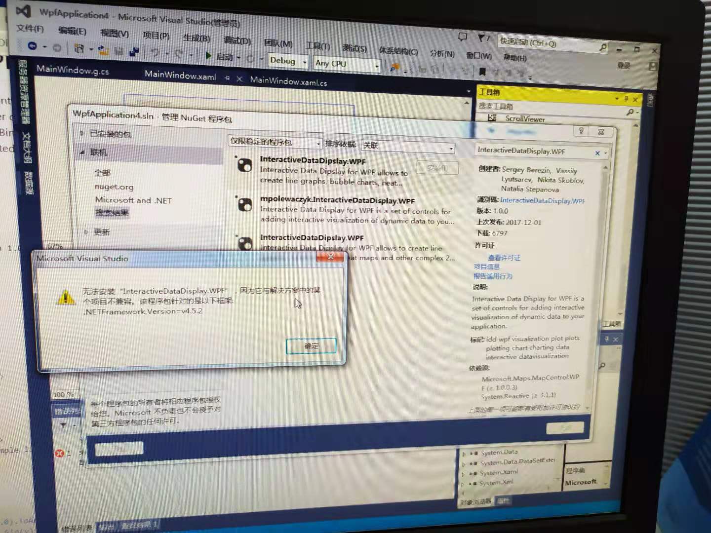
Task: Open the 体系结构(C) menu
Action: pos(398,50)
